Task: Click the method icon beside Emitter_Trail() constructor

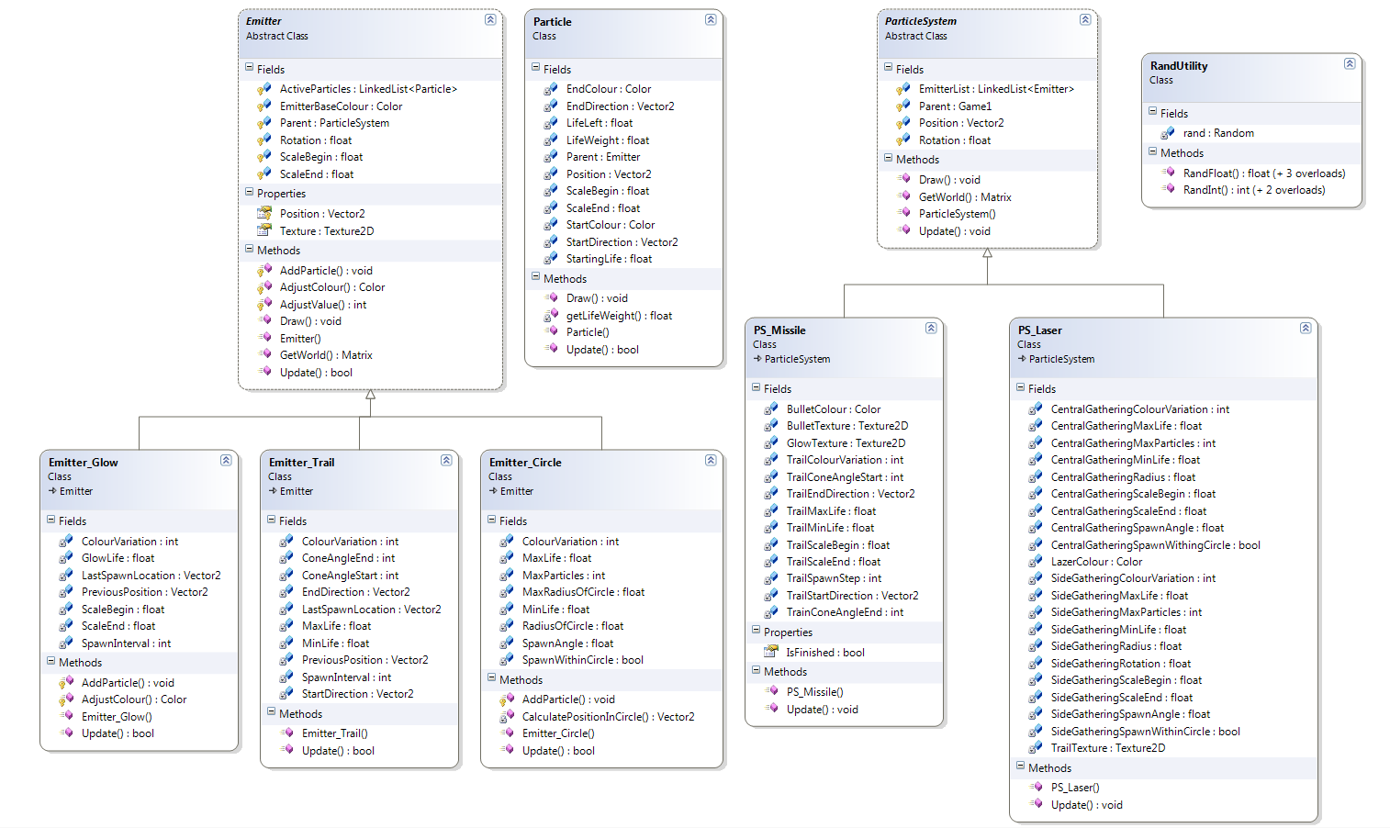Action: pyautogui.click(x=286, y=733)
